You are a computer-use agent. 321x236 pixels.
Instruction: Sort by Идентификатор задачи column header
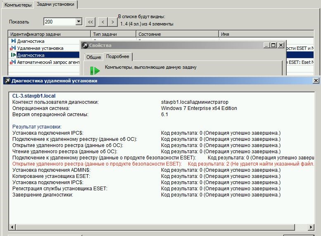49,34
